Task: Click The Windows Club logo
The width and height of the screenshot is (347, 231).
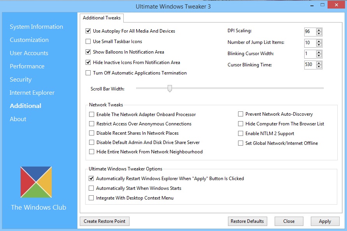Action: tap(36, 182)
